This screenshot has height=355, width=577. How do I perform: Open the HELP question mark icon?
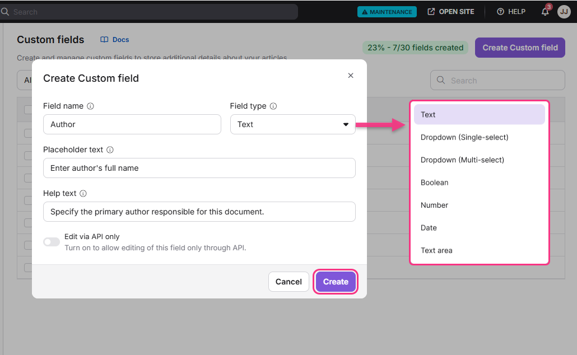point(499,11)
